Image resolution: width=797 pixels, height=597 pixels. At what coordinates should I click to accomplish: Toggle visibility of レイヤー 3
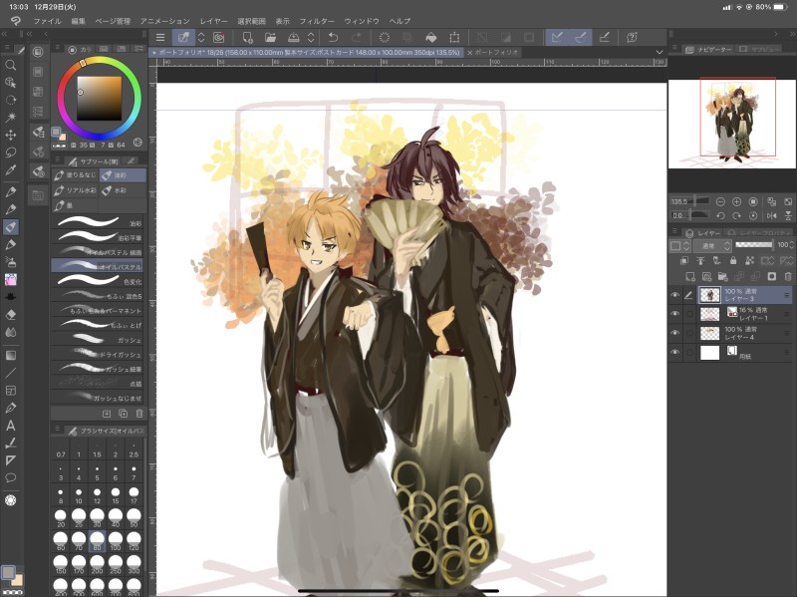point(675,295)
